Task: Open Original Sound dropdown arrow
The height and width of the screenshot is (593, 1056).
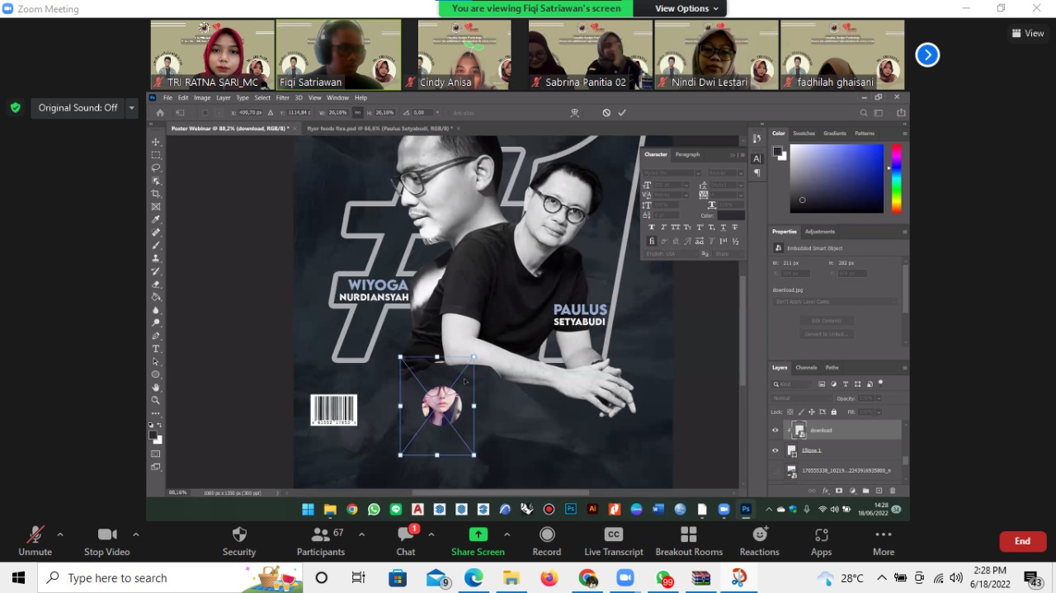Action: click(131, 108)
